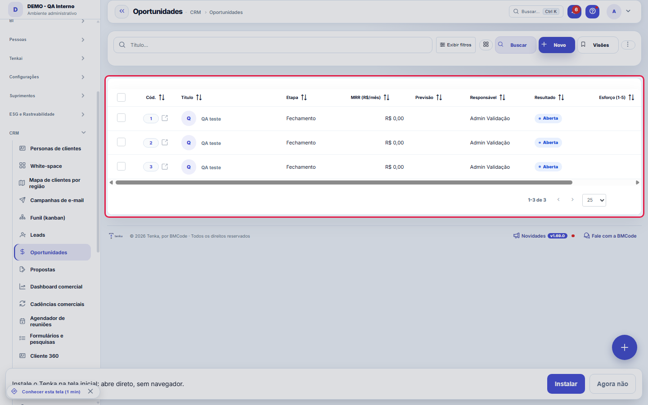The height and width of the screenshot is (405, 648).
Task: Open the three-dot more options menu
Action: pyautogui.click(x=628, y=45)
